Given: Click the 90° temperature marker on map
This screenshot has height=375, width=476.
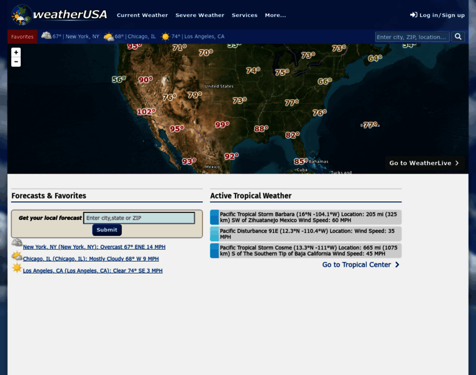Looking at the screenshot, I should click(x=145, y=79).
